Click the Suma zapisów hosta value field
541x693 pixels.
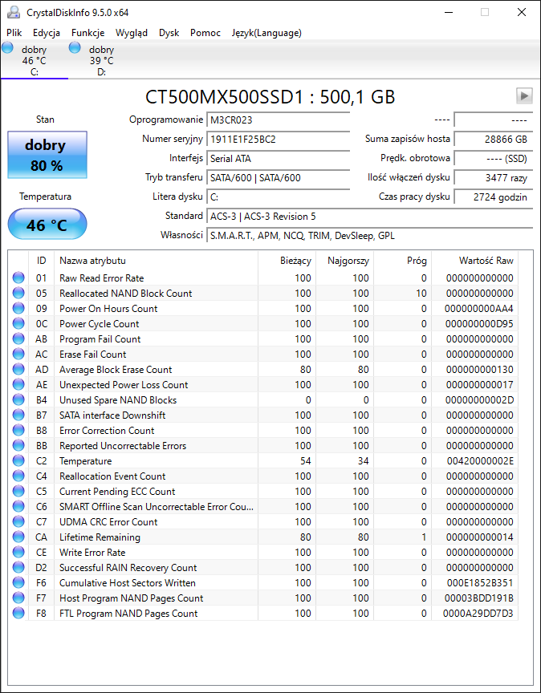pyautogui.click(x=493, y=140)
